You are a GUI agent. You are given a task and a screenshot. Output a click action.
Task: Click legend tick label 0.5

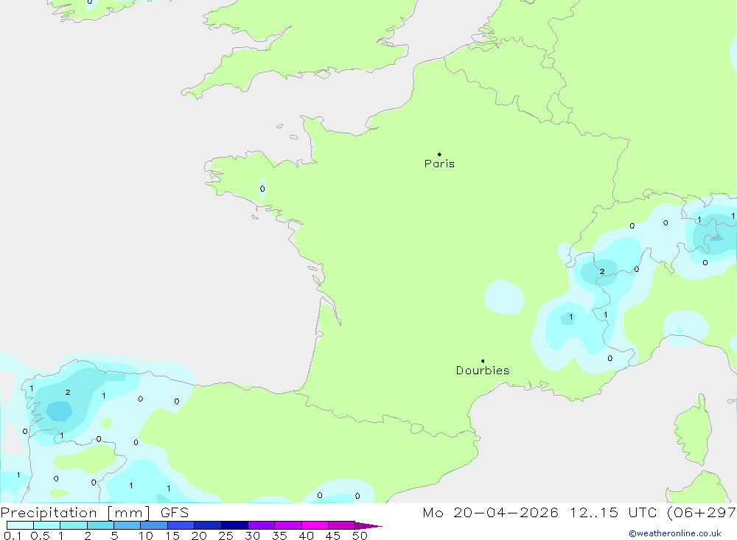[x=40, y=536]
